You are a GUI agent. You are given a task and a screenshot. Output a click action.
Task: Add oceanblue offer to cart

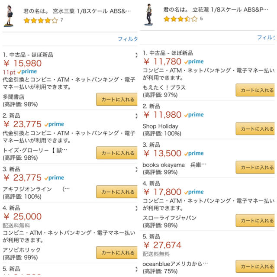[x=255, y=266]
